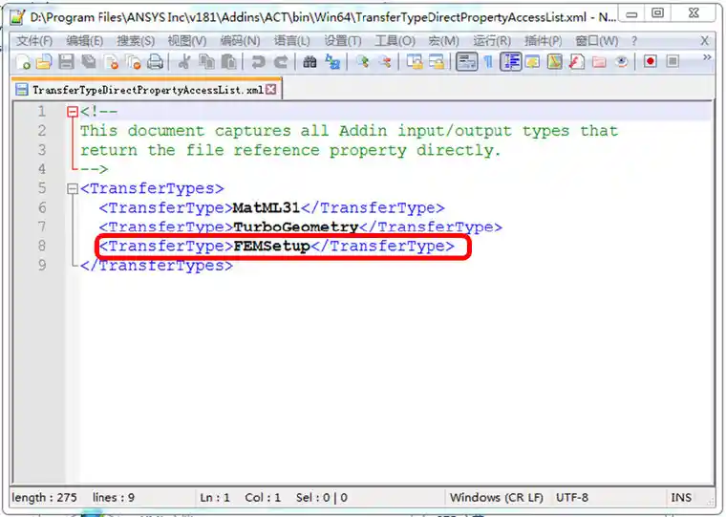Viewport: 726px width, 517px height.
Task: Collapse the comment fold on line 1
Action: (x=73, y=112)
